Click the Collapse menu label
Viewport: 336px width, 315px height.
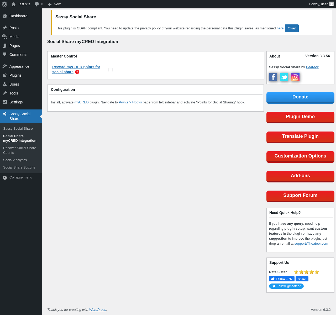[x=21, y=177]
